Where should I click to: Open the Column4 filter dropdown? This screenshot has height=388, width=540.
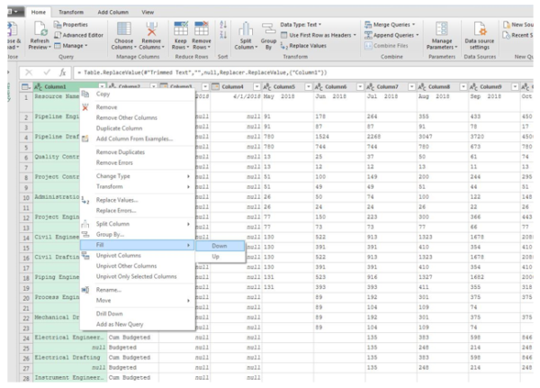[255, 86]
